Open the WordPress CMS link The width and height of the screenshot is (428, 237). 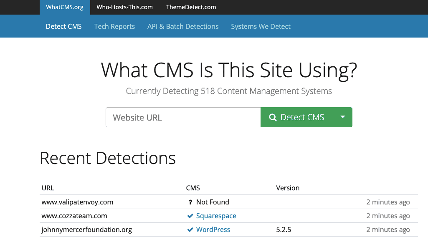213,229
